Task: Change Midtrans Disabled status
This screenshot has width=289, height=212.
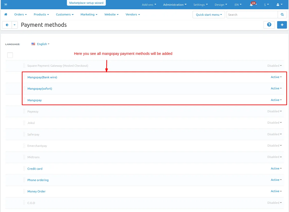Action: 275,157
